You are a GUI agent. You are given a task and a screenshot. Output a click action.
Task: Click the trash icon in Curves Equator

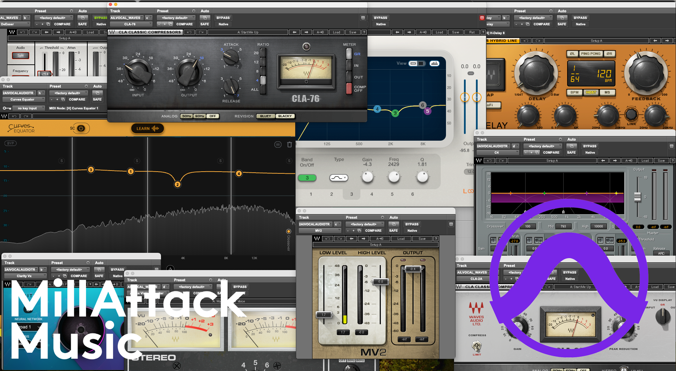pos(289,145)
